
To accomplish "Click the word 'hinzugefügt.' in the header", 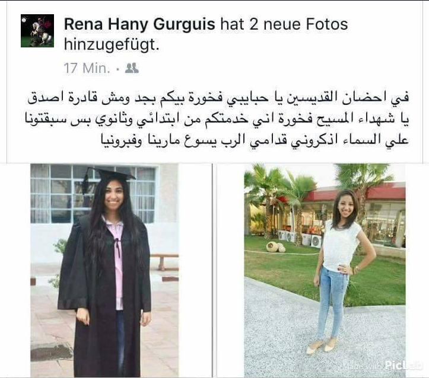I will click(x=112, y=45).
